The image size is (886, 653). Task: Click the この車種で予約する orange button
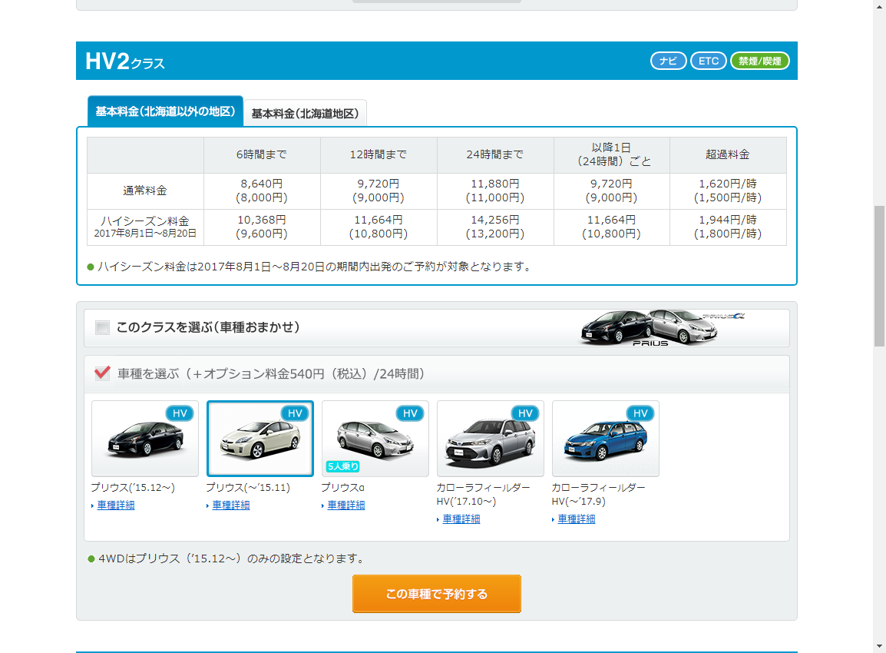tap(437, 594)
